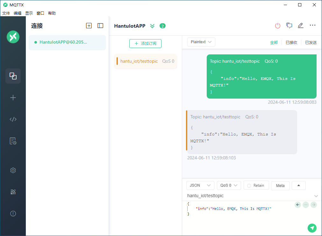Toggle the connection list layout icon
322x236 pixels.
(100, 26)
